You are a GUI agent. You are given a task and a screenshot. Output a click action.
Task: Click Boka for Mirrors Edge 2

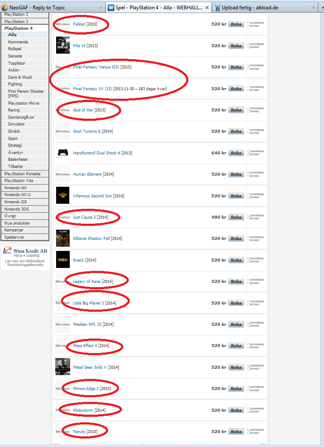236,389
